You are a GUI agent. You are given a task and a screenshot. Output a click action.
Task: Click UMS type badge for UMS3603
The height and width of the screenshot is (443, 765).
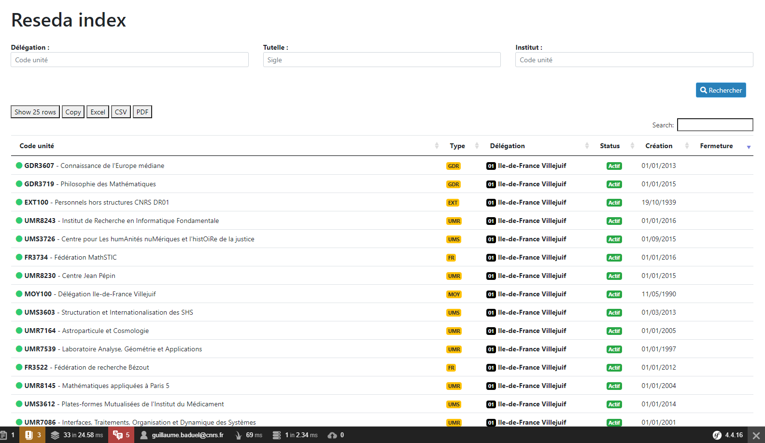point(454,313)
